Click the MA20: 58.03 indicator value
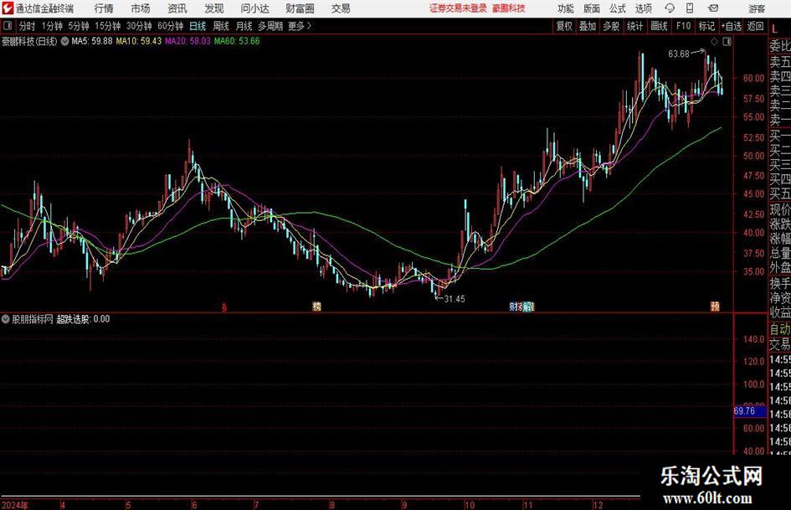Image resolution: width=791 pixels, height=510 pixels. click(x=187, y=41)
